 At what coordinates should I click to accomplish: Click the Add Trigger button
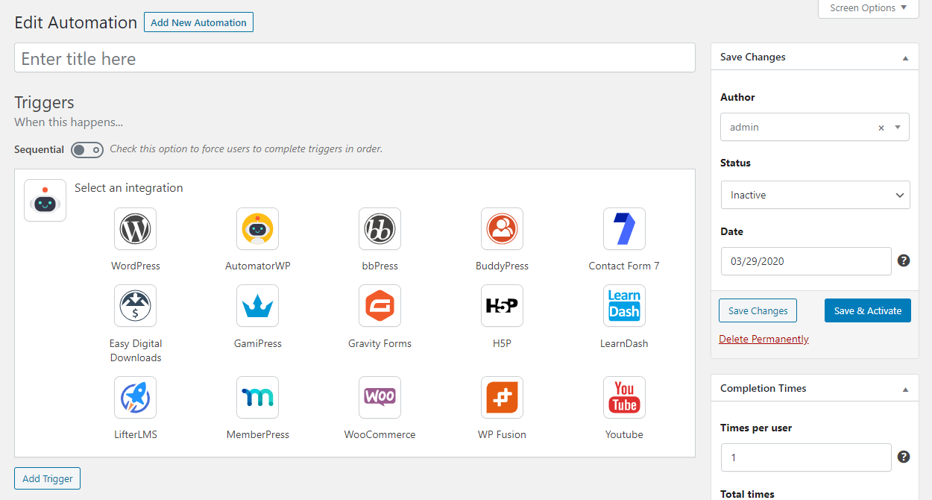[48, 478]
